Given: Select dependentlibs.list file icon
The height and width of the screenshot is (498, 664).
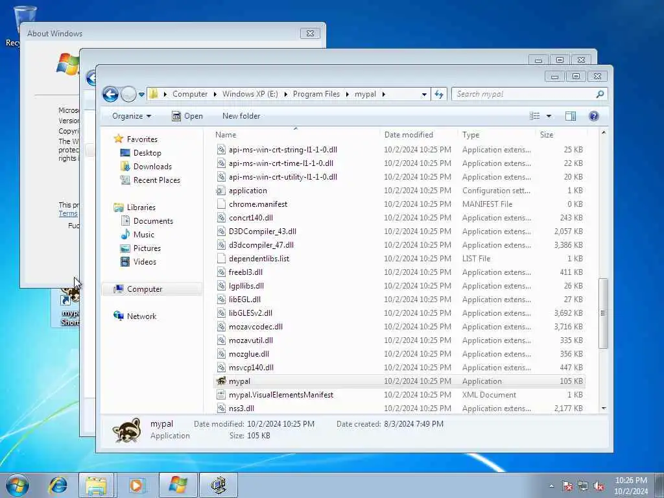Looking at the screenshot, I should tap(221, 258).
